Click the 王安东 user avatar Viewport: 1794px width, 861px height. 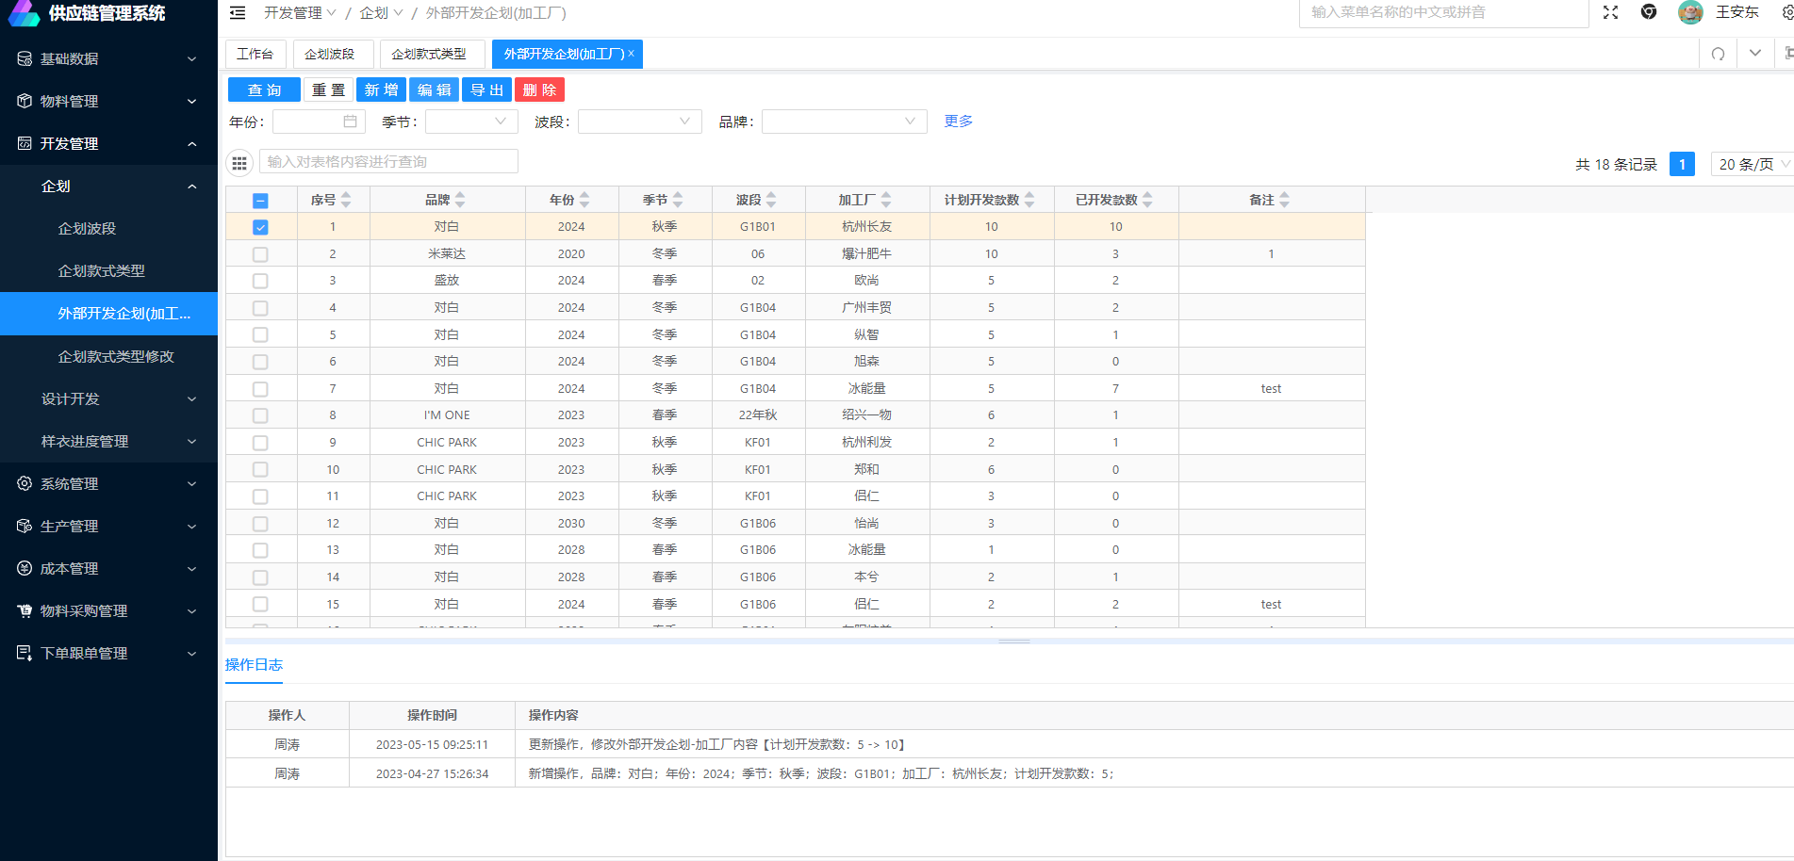1690,12
